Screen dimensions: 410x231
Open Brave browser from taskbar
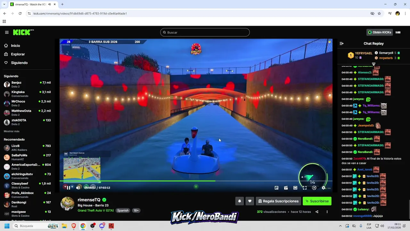[73, 226]
